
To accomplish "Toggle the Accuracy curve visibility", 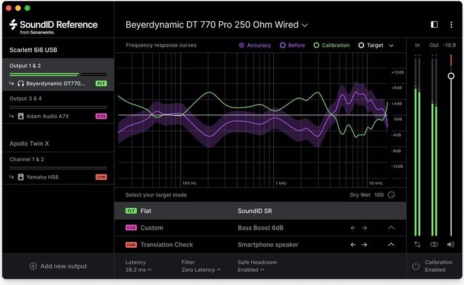I will click(x=255, y=45).
